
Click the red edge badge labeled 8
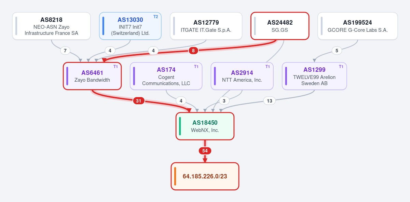pos(193,51)
